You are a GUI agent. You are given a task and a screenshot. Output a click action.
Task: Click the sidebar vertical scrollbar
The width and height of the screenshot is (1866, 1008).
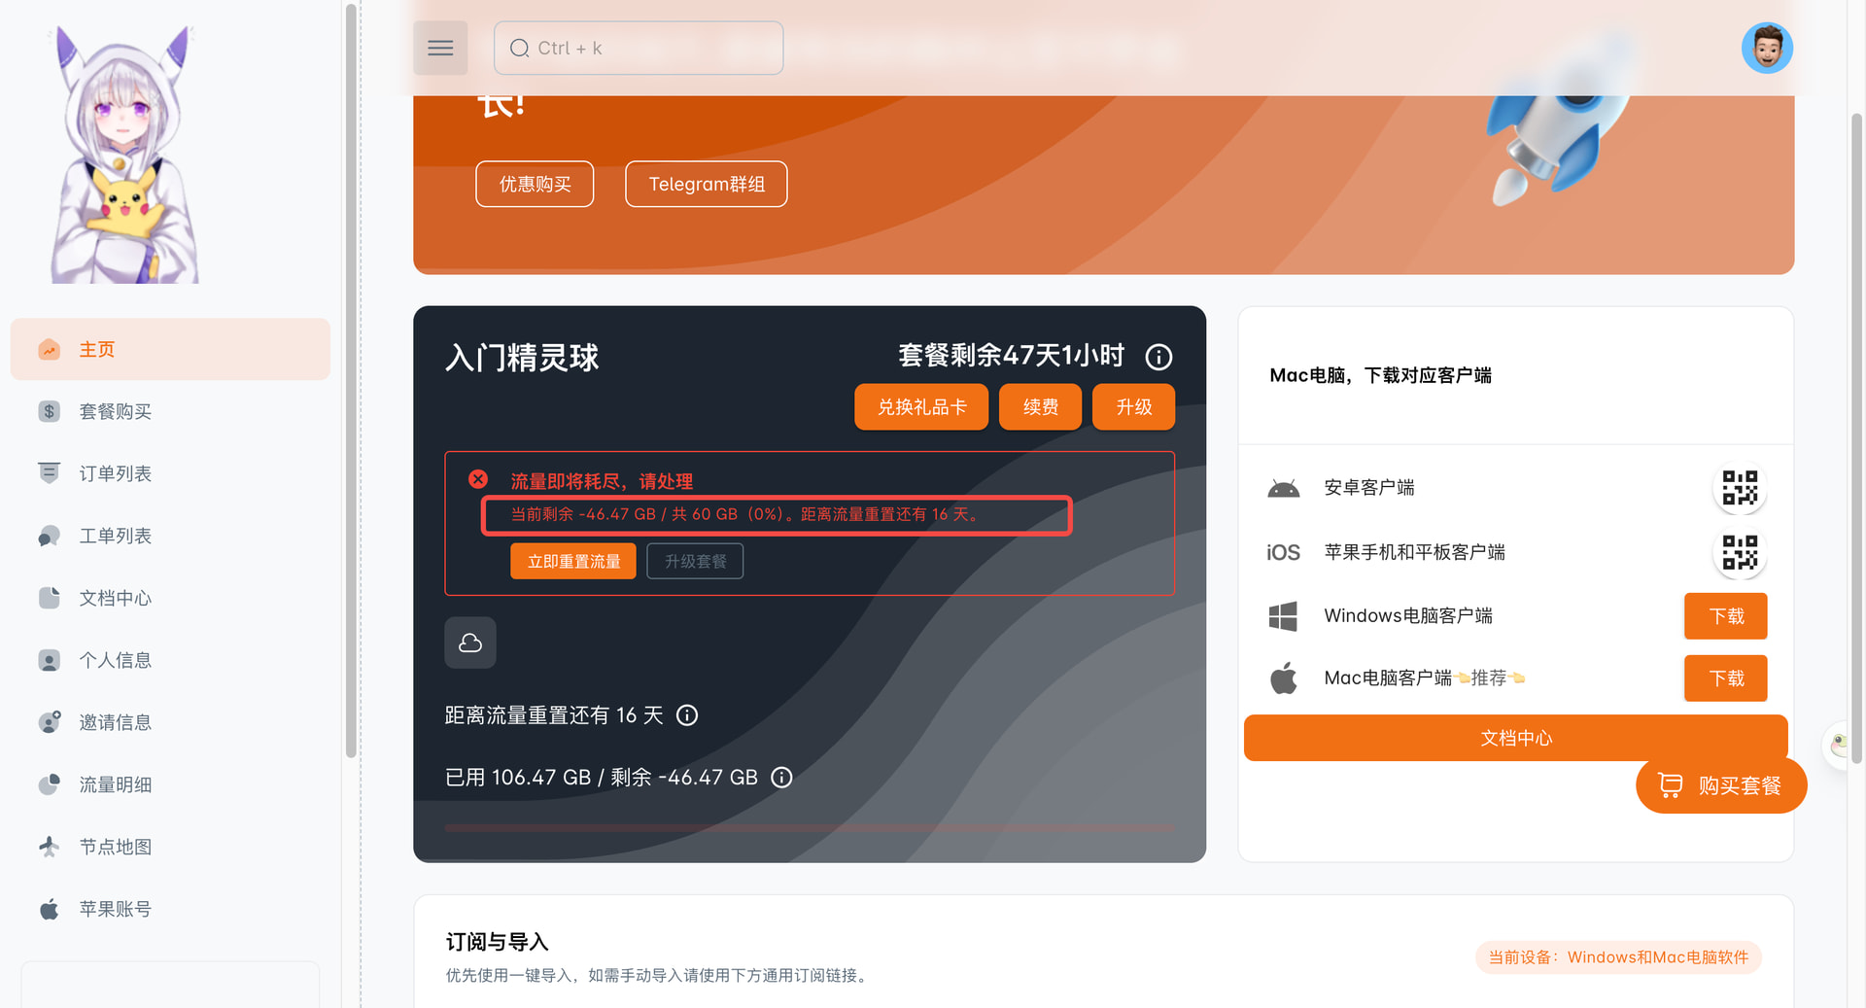point(351,379)
